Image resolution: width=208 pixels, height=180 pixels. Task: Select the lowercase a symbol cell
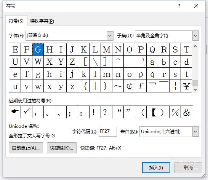click(x=152, y=62)
